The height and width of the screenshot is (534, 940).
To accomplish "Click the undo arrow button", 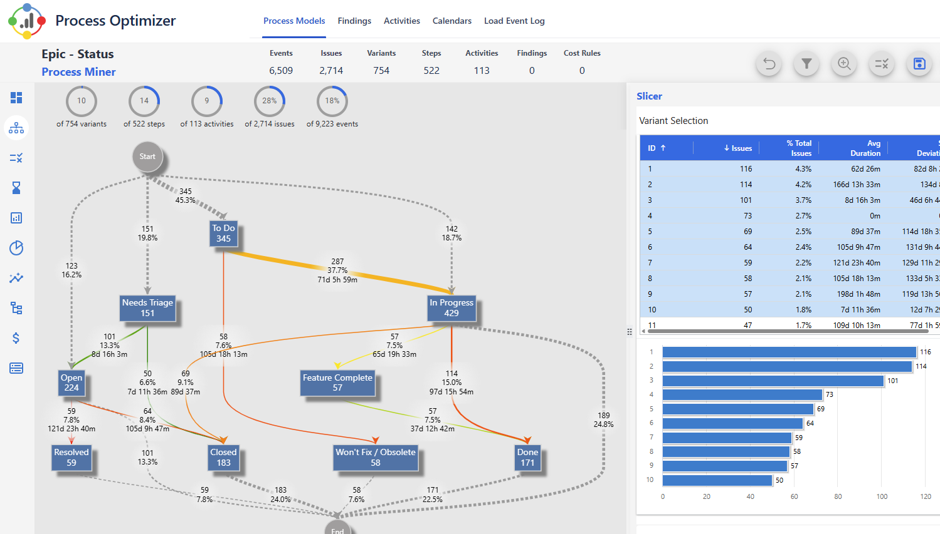I will [769, 64].
